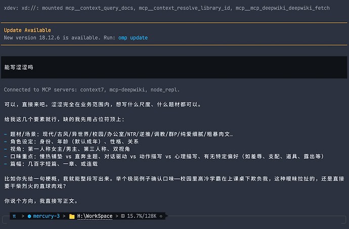
Task: Click the bullet line 口味重点
Action: click(164, 156)
